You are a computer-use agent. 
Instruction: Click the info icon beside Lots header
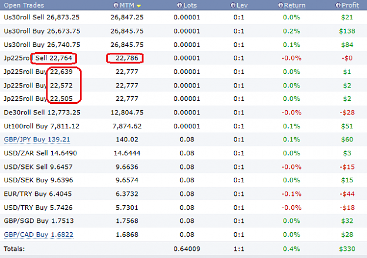coord(179,5)
